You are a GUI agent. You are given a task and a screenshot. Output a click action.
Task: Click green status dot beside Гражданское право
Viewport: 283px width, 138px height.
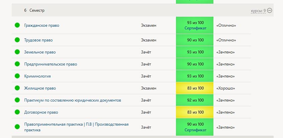(17, 25)
